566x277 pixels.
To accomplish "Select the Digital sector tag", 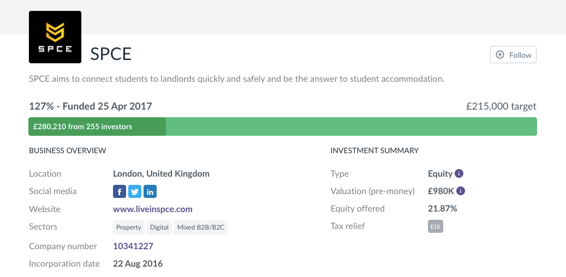I will point(159,227).
